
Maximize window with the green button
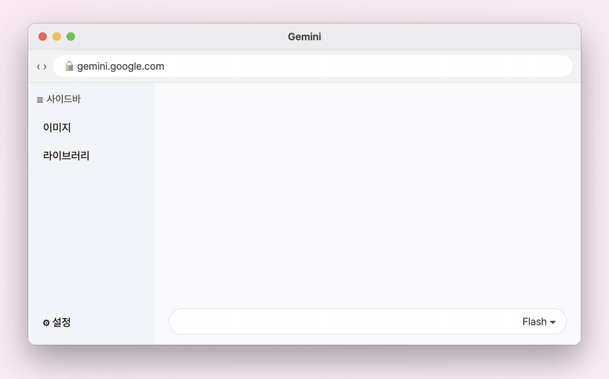coord(70,36)
